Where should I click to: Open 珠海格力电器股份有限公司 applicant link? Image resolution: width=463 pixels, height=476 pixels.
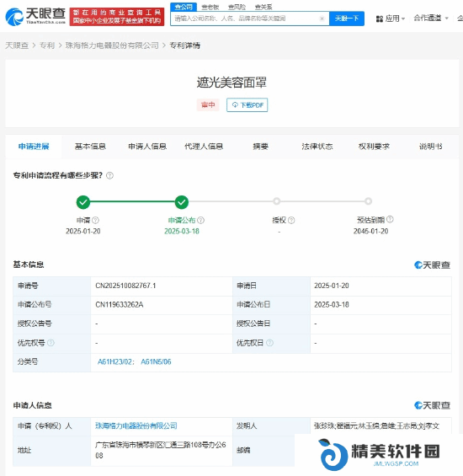coord(136,425)
